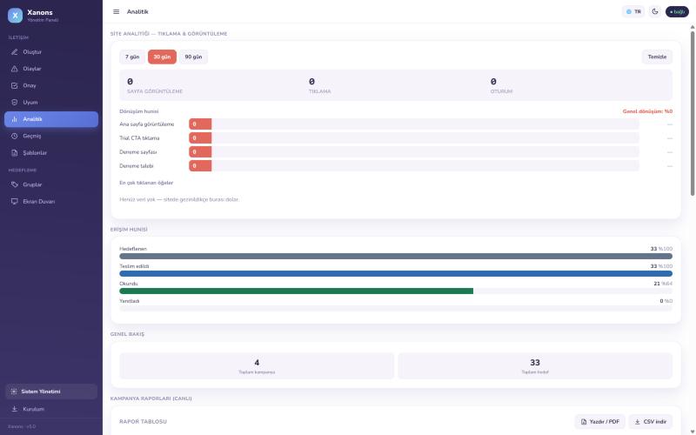
Task: Click the Sayfa Görüntüleme stat value
Action: pyautogui.click(x=130, y=82)
